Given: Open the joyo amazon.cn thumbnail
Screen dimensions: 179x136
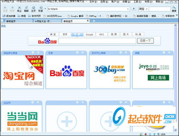Looking at the screenshot, I should (x=153, y=72).
